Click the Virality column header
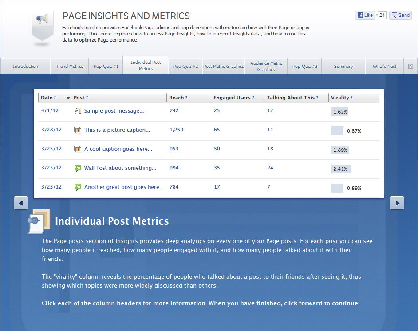Viewport: 418px width, 331px height. point(354,98)
